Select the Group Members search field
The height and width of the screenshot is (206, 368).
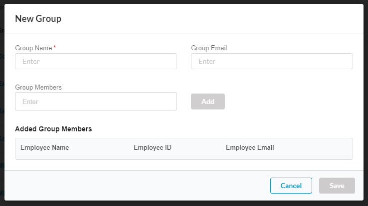click(x=96, y=102)
